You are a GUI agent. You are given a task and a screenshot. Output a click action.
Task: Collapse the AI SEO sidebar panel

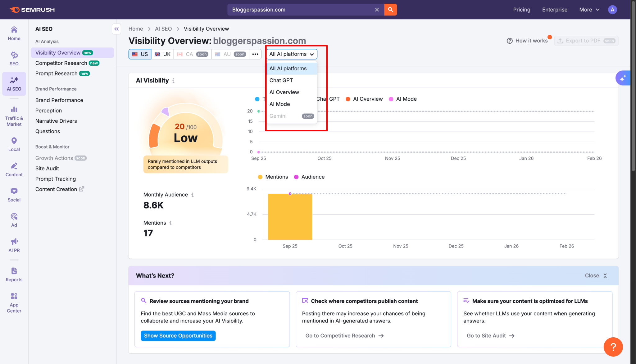(x=116, y=29)
